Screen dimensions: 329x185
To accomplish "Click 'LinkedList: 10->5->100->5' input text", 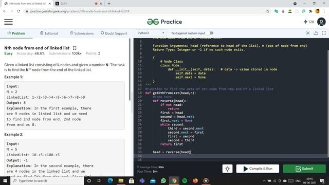I will coord(33,155).
